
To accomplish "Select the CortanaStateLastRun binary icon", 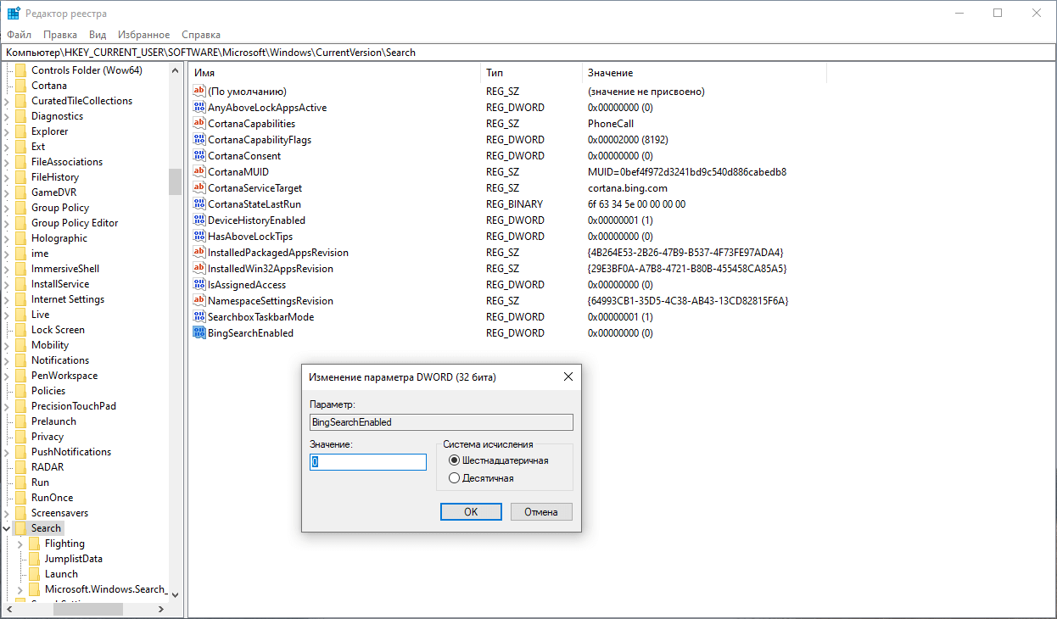I will coord(199,204).
